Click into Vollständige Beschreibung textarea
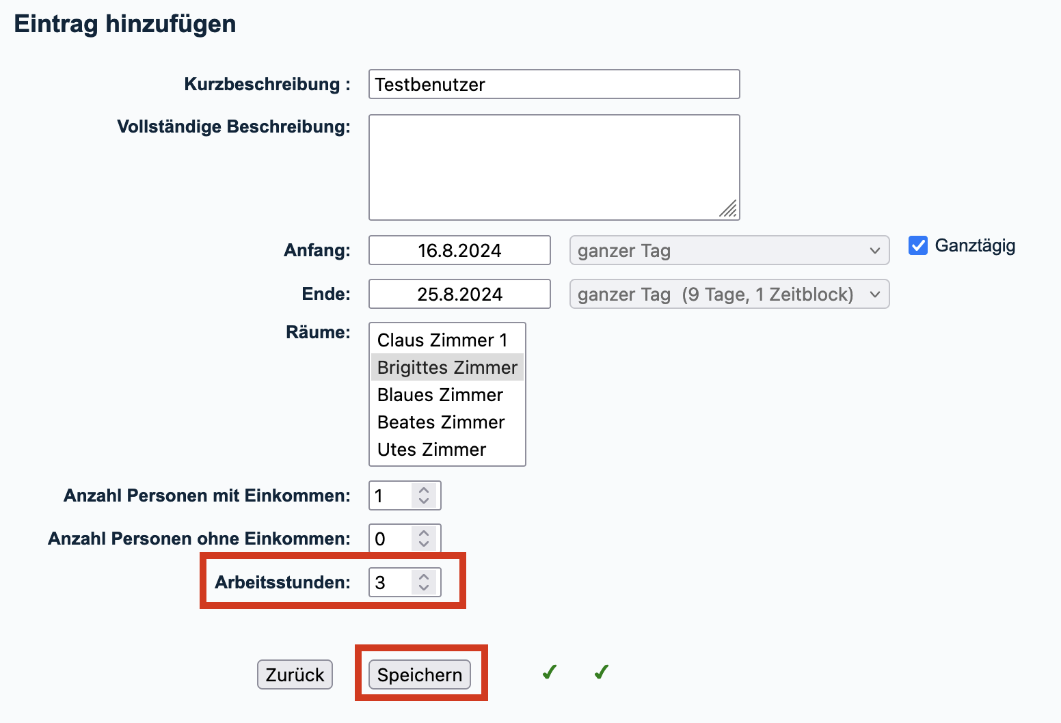This screenshot has height=723, width=1061. click(554, 167)
